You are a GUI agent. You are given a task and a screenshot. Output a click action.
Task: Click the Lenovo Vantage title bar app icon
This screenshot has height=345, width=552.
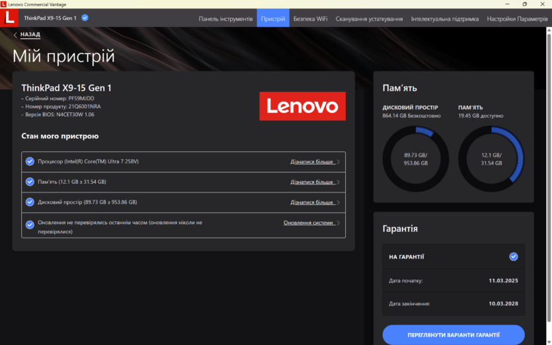[3, 4]
